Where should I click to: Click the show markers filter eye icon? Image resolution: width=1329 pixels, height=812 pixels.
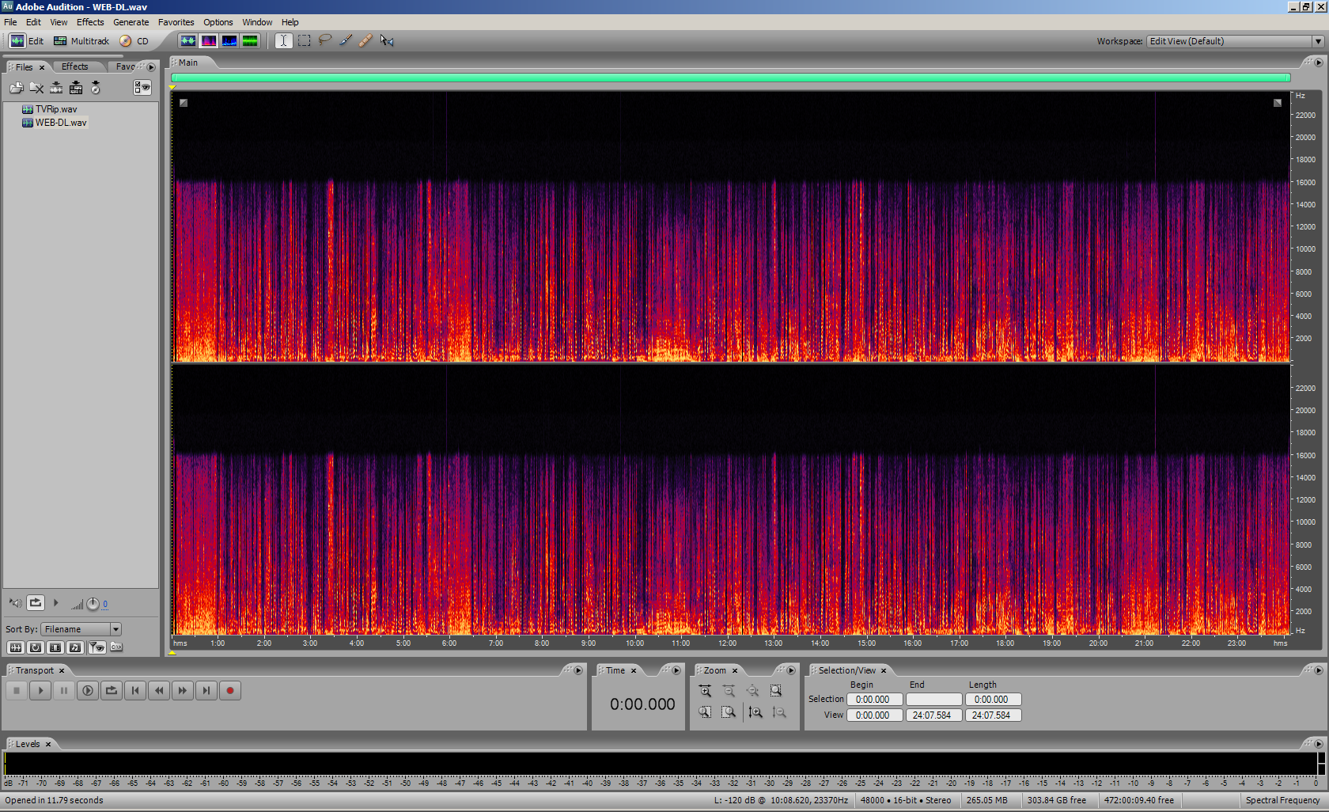[x=97, y=647]
